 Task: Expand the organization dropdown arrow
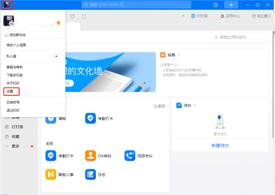click(x=183, y=16)
